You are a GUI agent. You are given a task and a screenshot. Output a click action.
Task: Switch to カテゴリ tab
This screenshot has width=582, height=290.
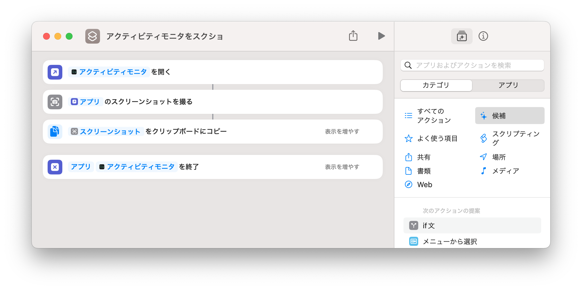coord(436,85)
